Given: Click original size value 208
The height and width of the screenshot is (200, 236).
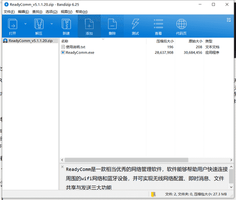Looking at the screenshot, I should pyautogui.click(x=199, y=47).
